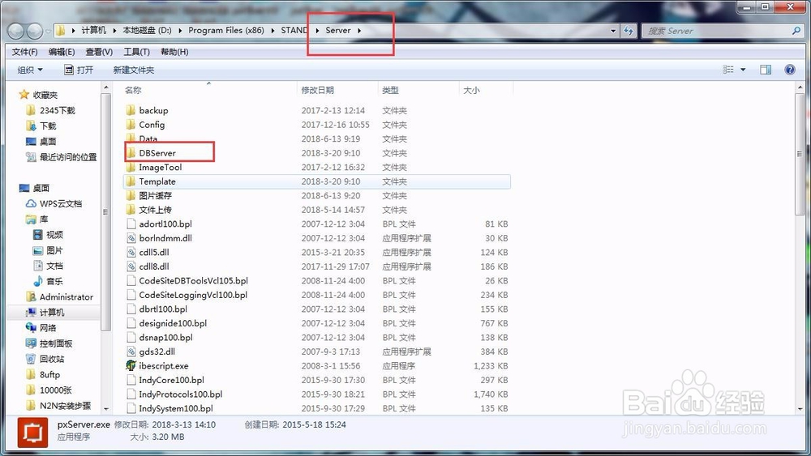Click the Favorites star icon in sidebar
Screen dimensions: 811x456
tap(24, 95)
